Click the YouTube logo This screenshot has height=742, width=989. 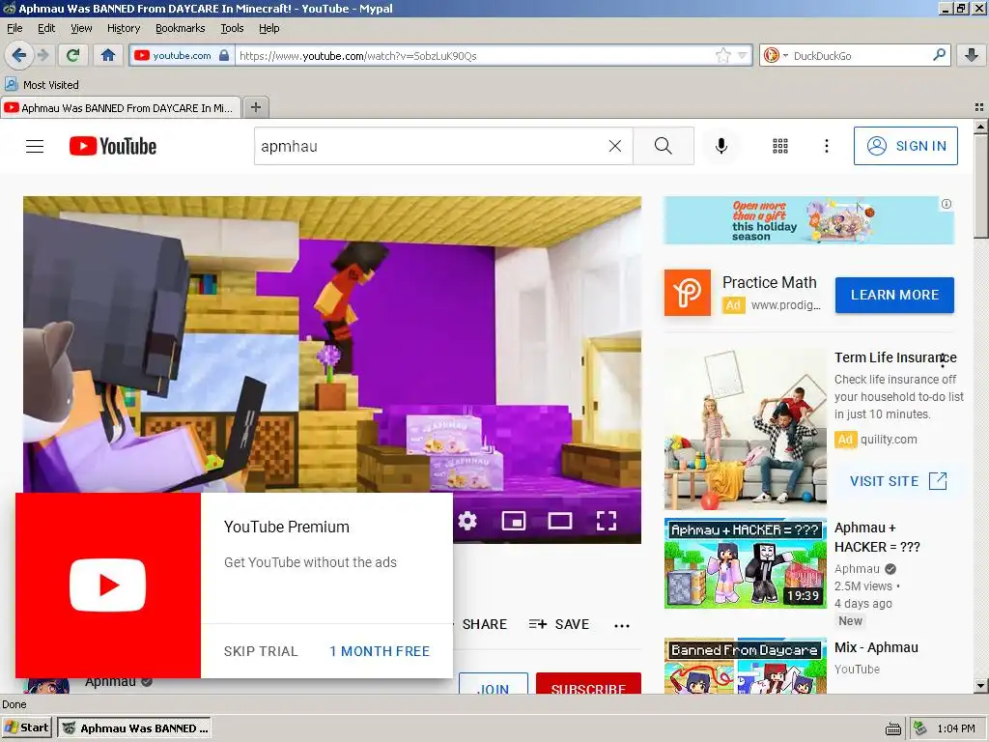(x=113, y=147)
